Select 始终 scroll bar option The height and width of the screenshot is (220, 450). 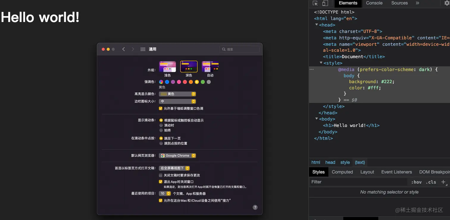tap(161, 130)
